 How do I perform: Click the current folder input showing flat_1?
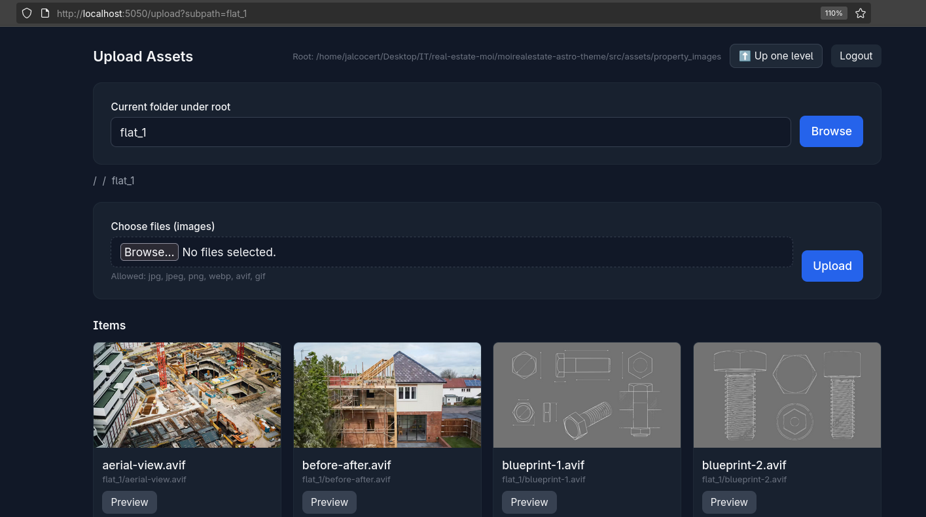pyautogui.click(x=451, y=132)
